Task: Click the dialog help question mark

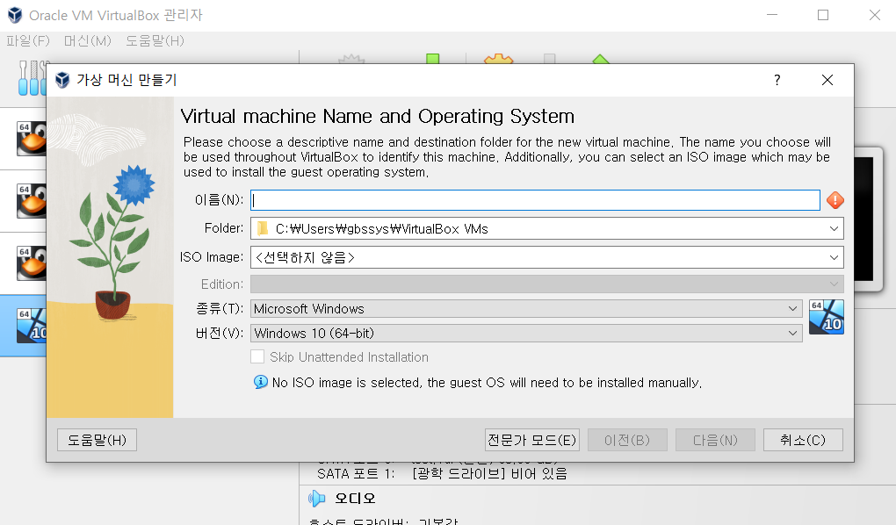Action: pyautogui.click(x=777, y=80)
